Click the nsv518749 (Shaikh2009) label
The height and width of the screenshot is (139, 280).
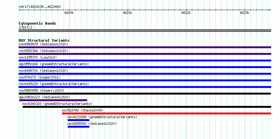(x=82, y=110)
